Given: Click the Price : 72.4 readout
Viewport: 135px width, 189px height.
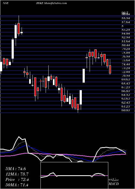Looking at the screenshot, I should click(17, 180).
